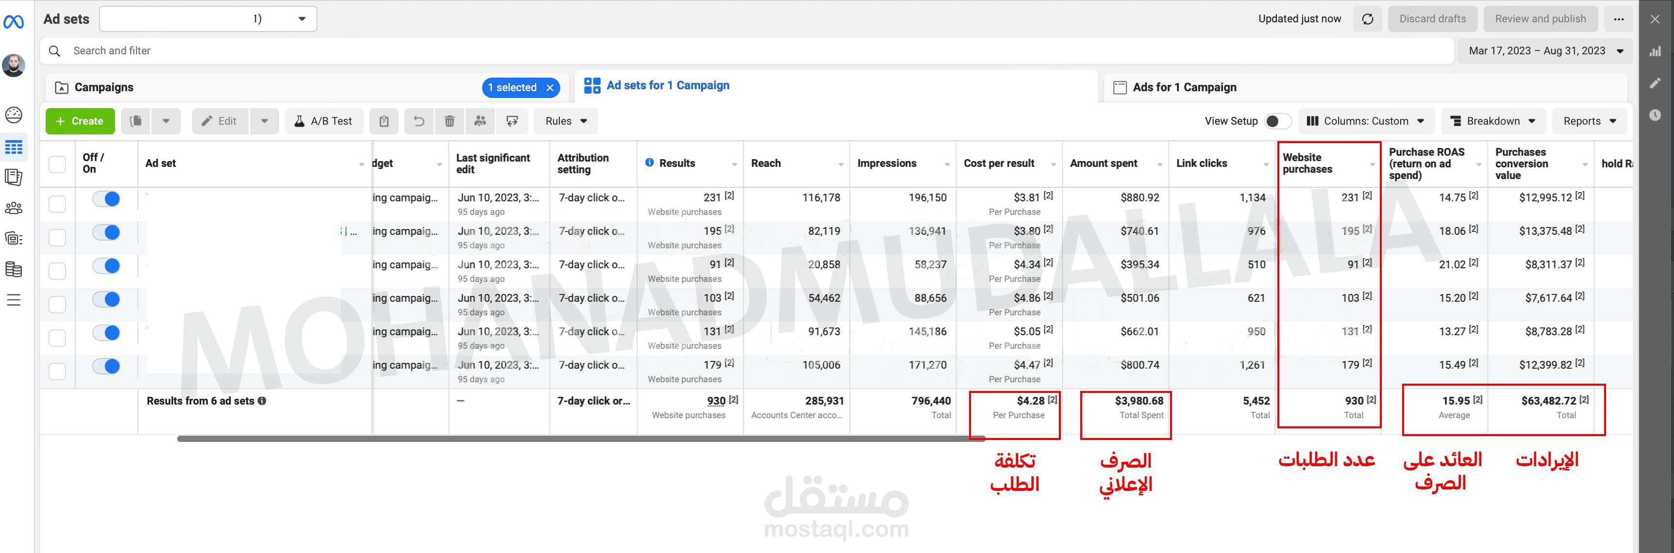Switch to Ads for 1 Campaign tab
Screen dimensions: 1674x553
point(1183,88)
